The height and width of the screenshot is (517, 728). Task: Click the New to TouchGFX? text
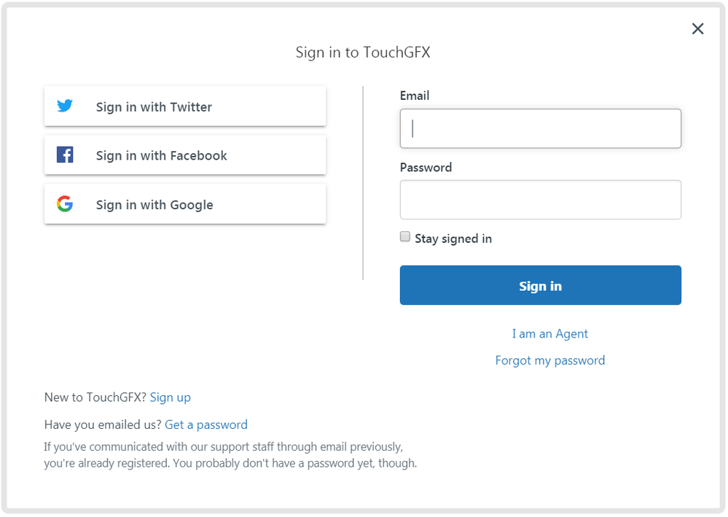click(x=95, y=397)
